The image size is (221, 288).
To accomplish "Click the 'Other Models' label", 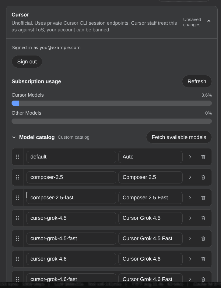I will (x=26, y=113).
